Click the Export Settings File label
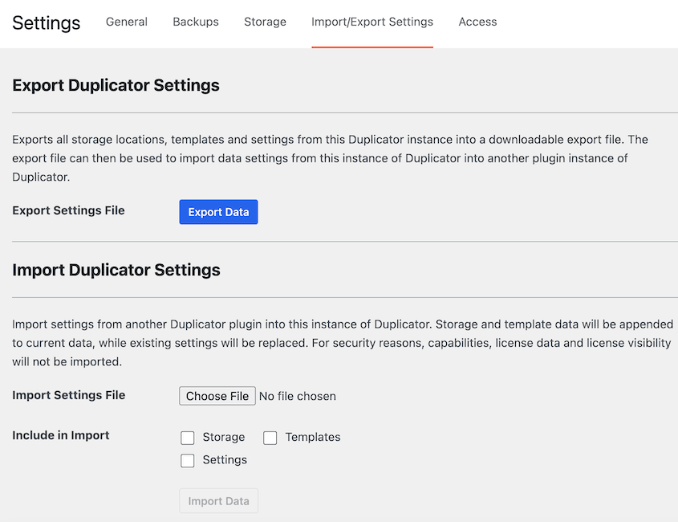678x522 pixels. (x=68, y=210)
